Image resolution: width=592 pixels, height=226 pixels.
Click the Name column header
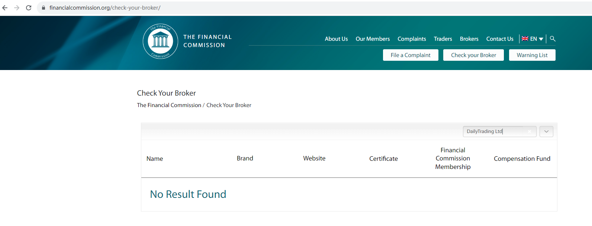tap(155, 159)
